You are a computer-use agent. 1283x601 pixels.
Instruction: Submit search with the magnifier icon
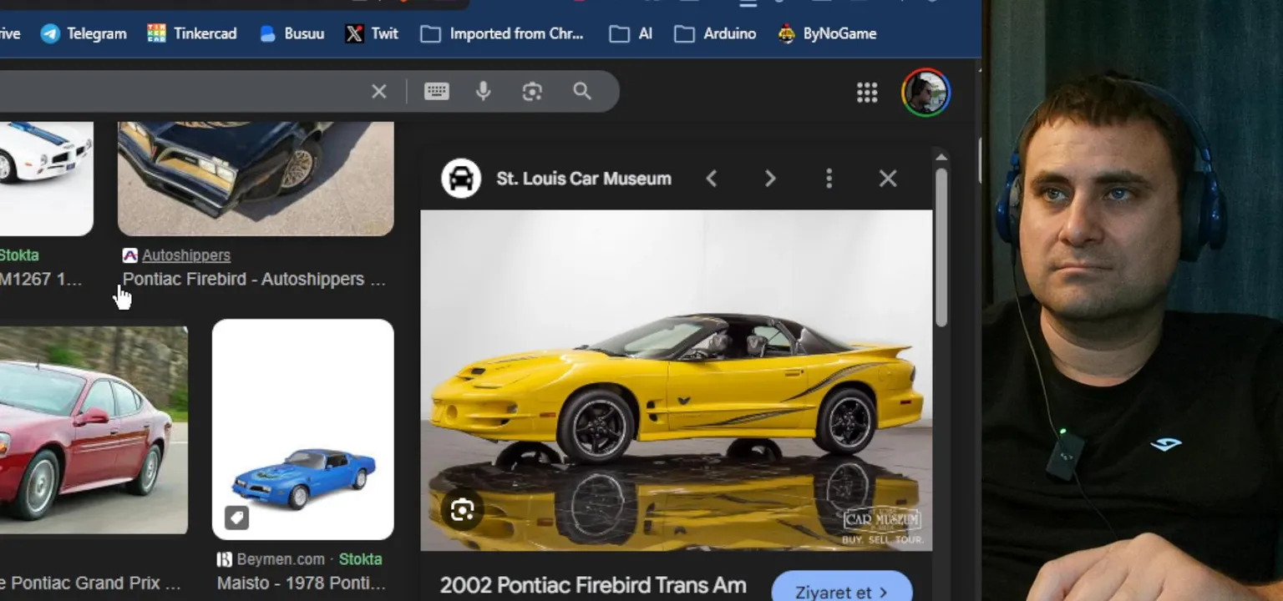pyautogui.click(x=582, y=91)
